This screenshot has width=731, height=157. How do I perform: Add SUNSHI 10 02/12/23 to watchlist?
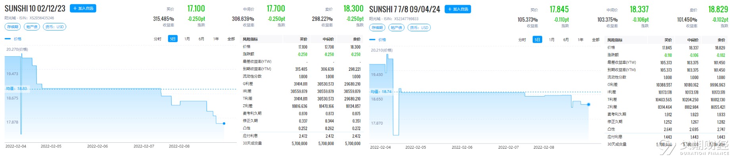[83, 8]
